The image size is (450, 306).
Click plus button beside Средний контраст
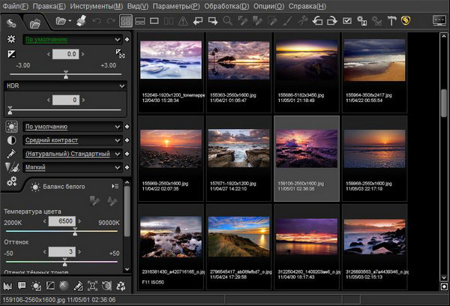click(x=127, y=140)
